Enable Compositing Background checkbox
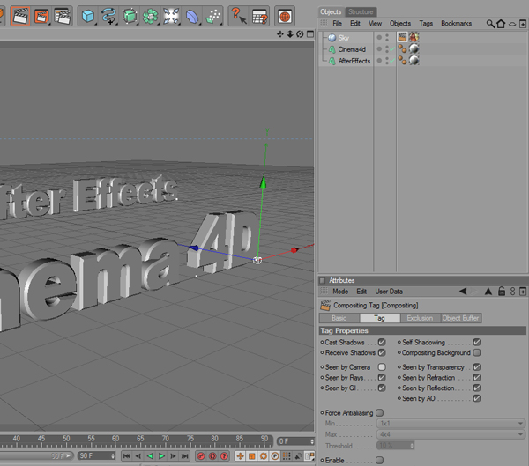The height and width of the screenshot is (466, 529). click(476, 352)
